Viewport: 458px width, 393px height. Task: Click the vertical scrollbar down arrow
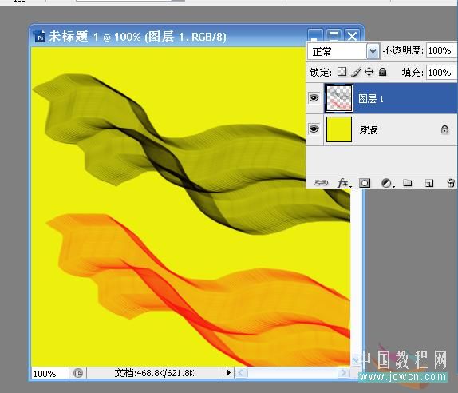coord(356,359)
